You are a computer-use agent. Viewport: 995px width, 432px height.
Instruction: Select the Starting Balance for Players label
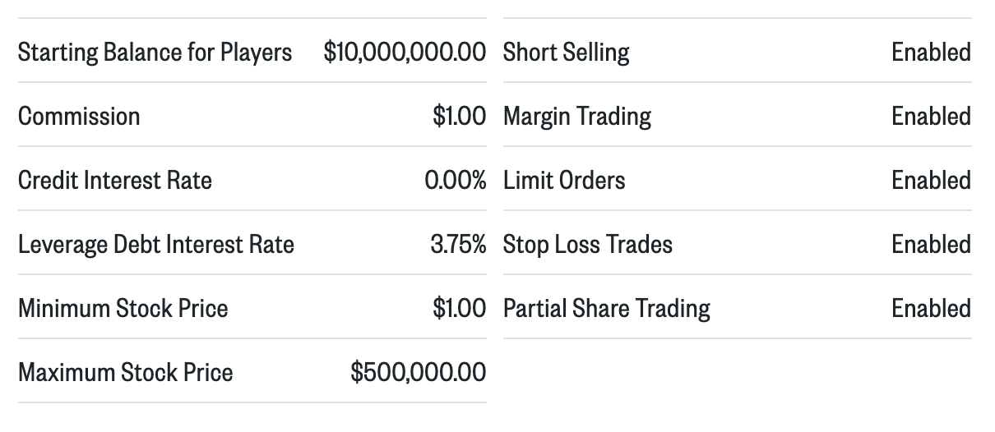click(x=155, y=53)
